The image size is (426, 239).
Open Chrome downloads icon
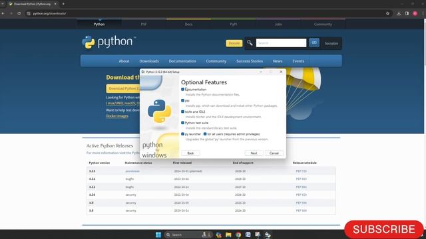coord(399,13)
